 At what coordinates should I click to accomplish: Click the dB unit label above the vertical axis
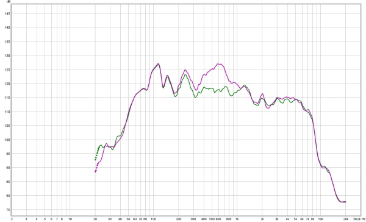tap(9, 2)
